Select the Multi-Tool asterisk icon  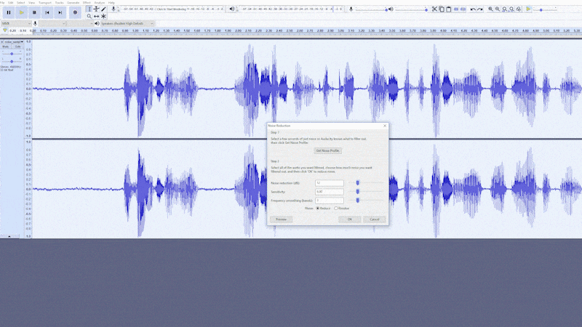pyautogui.click(x=103, y=16)
